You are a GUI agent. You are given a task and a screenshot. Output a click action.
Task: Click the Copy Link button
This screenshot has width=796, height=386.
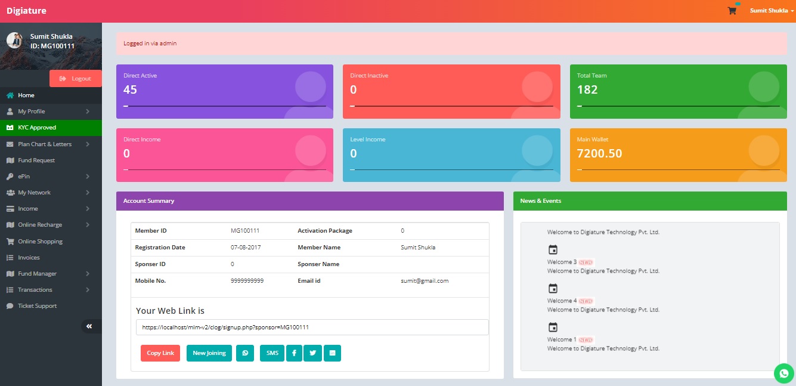tap(160, 353)
